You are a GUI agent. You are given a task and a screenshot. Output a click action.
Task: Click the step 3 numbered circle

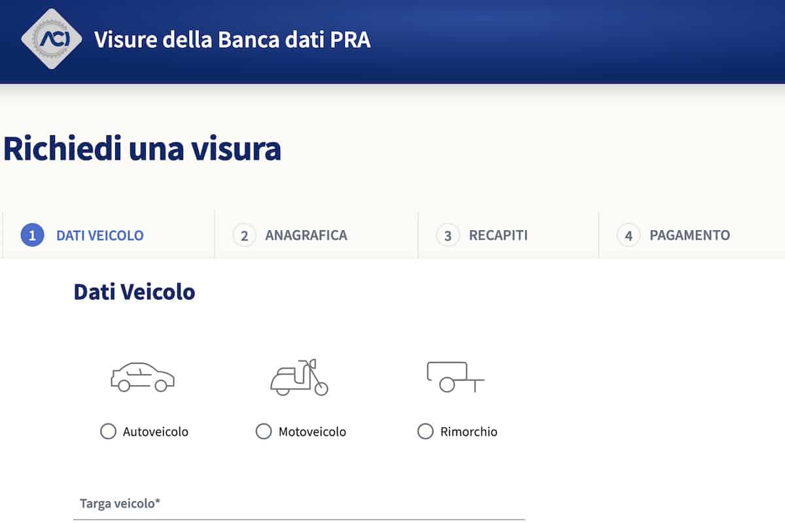(447, 235)
